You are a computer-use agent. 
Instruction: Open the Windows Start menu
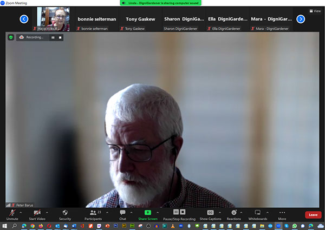4,226
